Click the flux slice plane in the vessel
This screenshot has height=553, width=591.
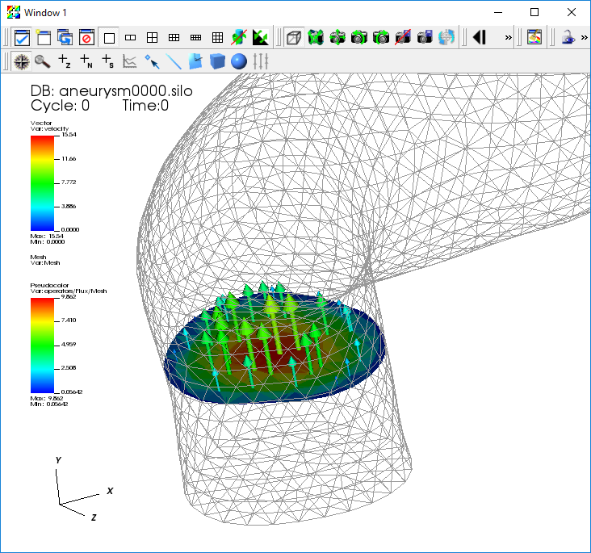275,349
